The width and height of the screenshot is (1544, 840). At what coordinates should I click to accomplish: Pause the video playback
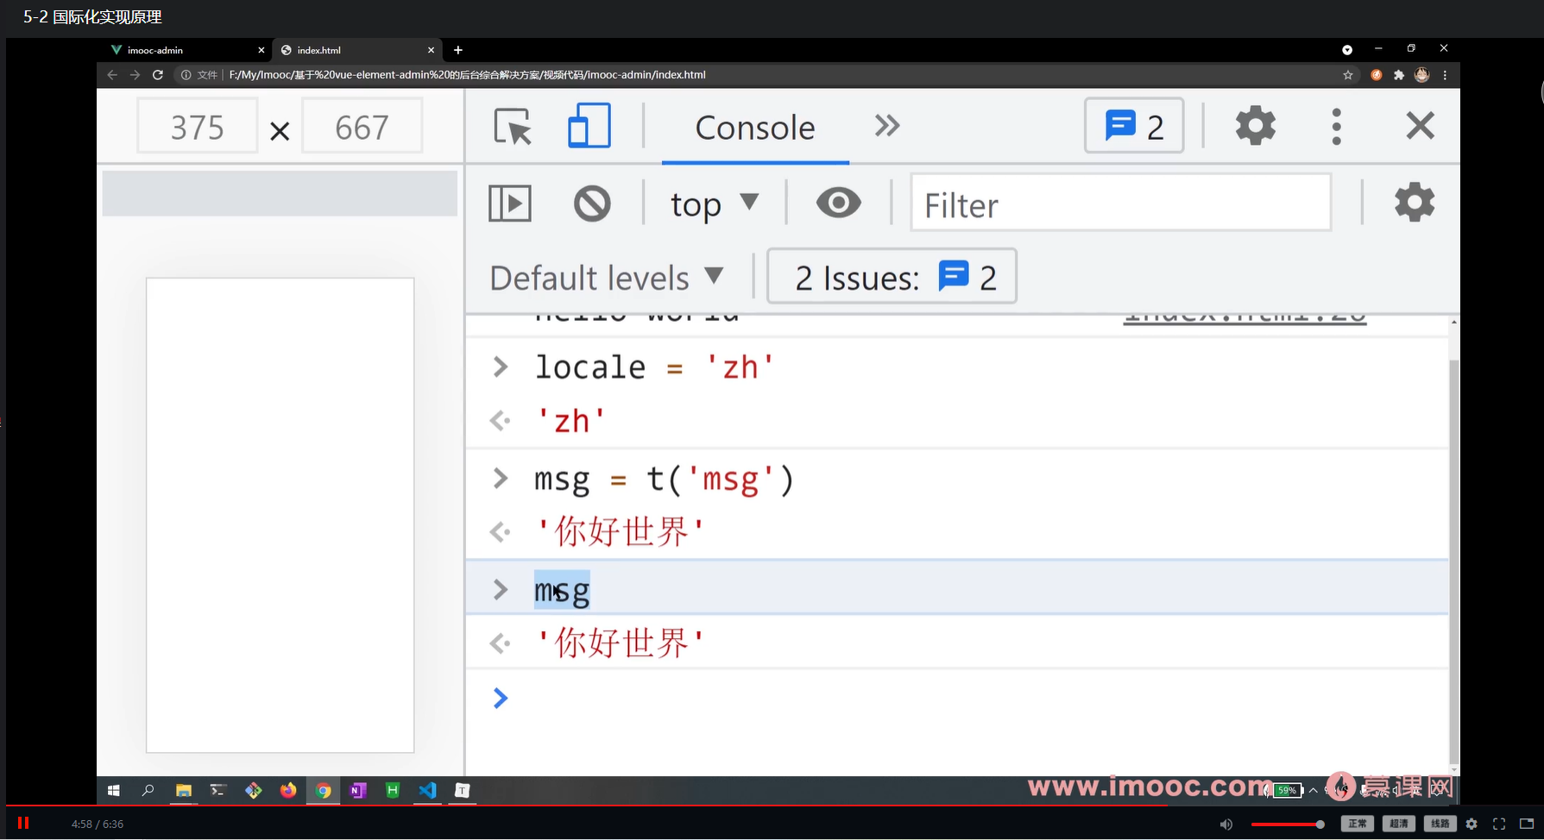click(x=23, y=824)
